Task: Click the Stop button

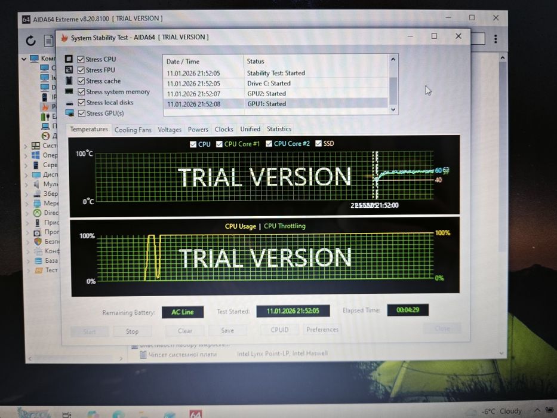Action: (x=132, y=331)
